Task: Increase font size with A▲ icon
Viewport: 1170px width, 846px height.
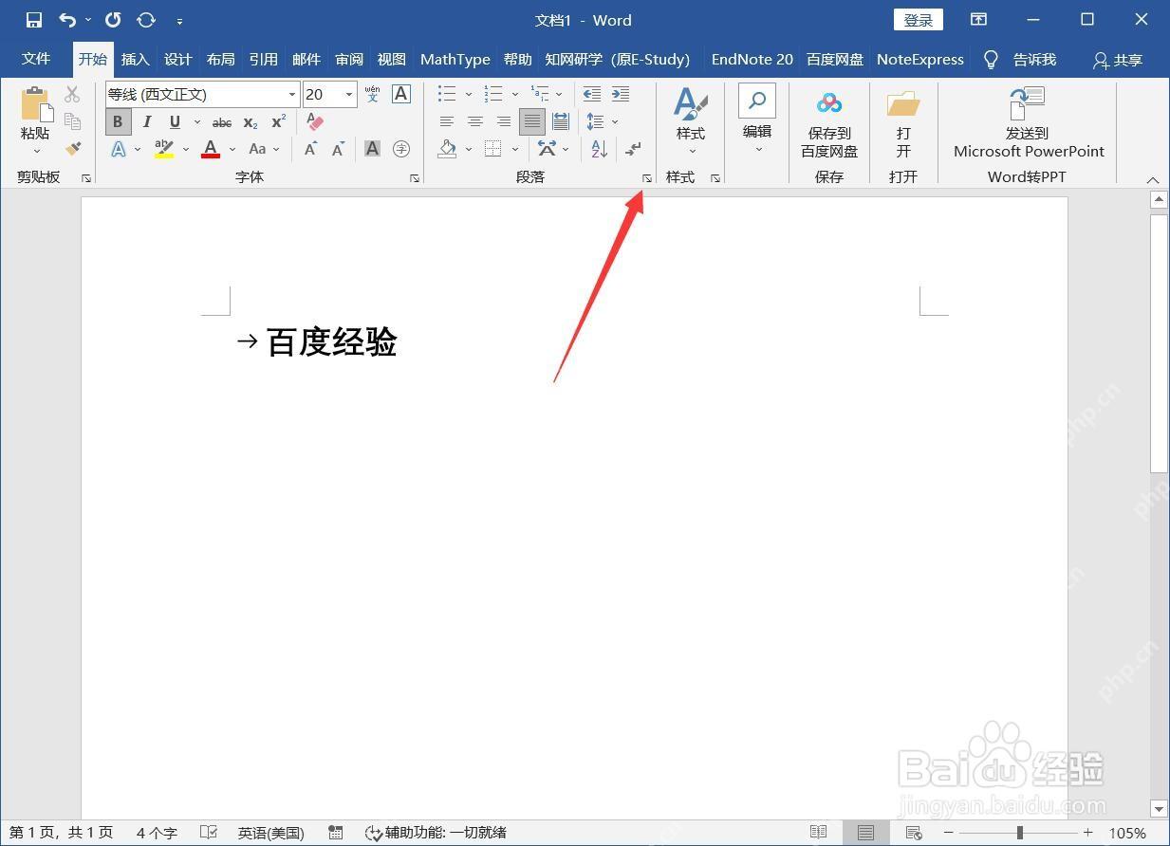Action: [310, 149]
